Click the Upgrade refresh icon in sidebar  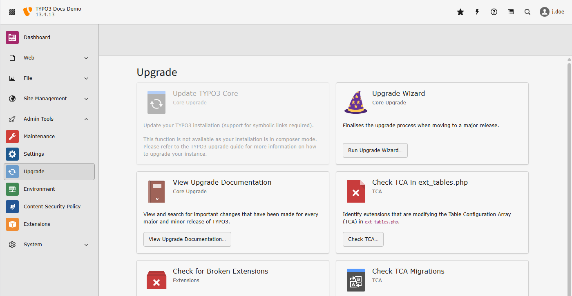tap(12, 172)
